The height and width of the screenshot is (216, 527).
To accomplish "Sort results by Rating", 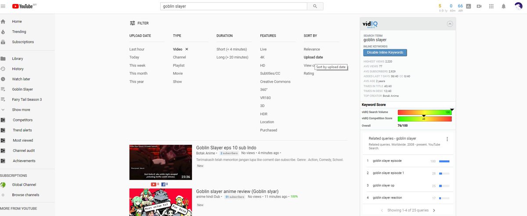I will click(x=309, y=73).
